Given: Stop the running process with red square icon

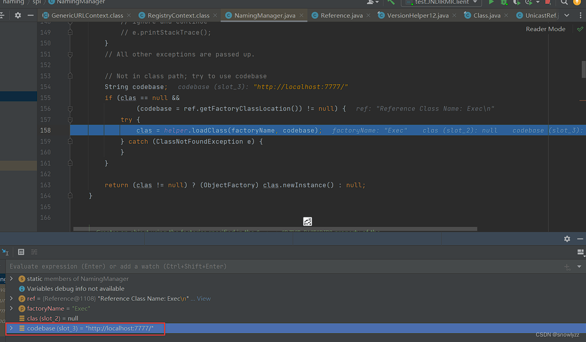Looking at the screenshot, I should 547,3.
